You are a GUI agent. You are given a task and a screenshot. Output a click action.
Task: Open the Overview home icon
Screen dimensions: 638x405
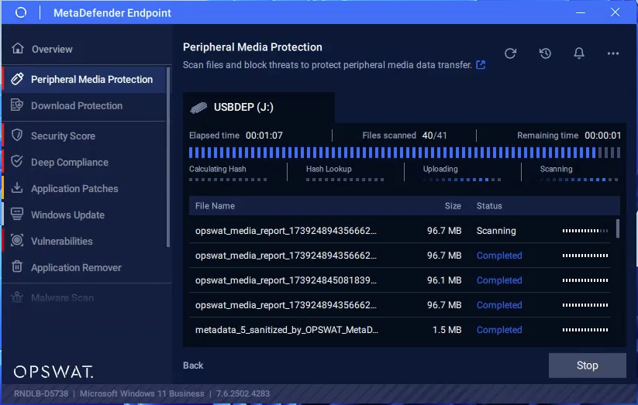click(x=18, y=48)
